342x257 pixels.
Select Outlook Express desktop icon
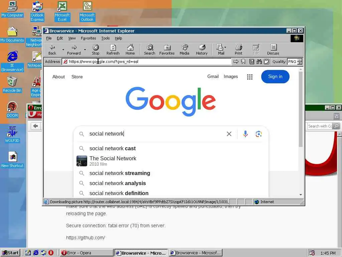pyautogui.click(x=37, y=11)
